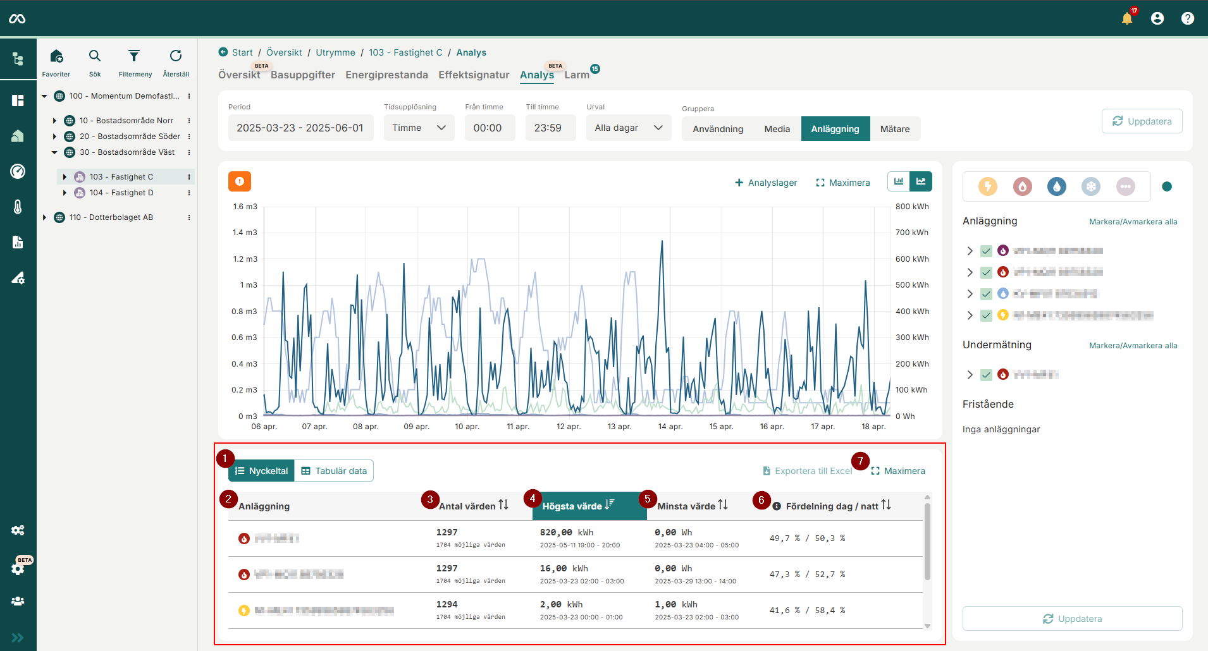Toggle the cooling snowflake media filter
Viewport: 1208px width, 651px height.
[1091, 186]
